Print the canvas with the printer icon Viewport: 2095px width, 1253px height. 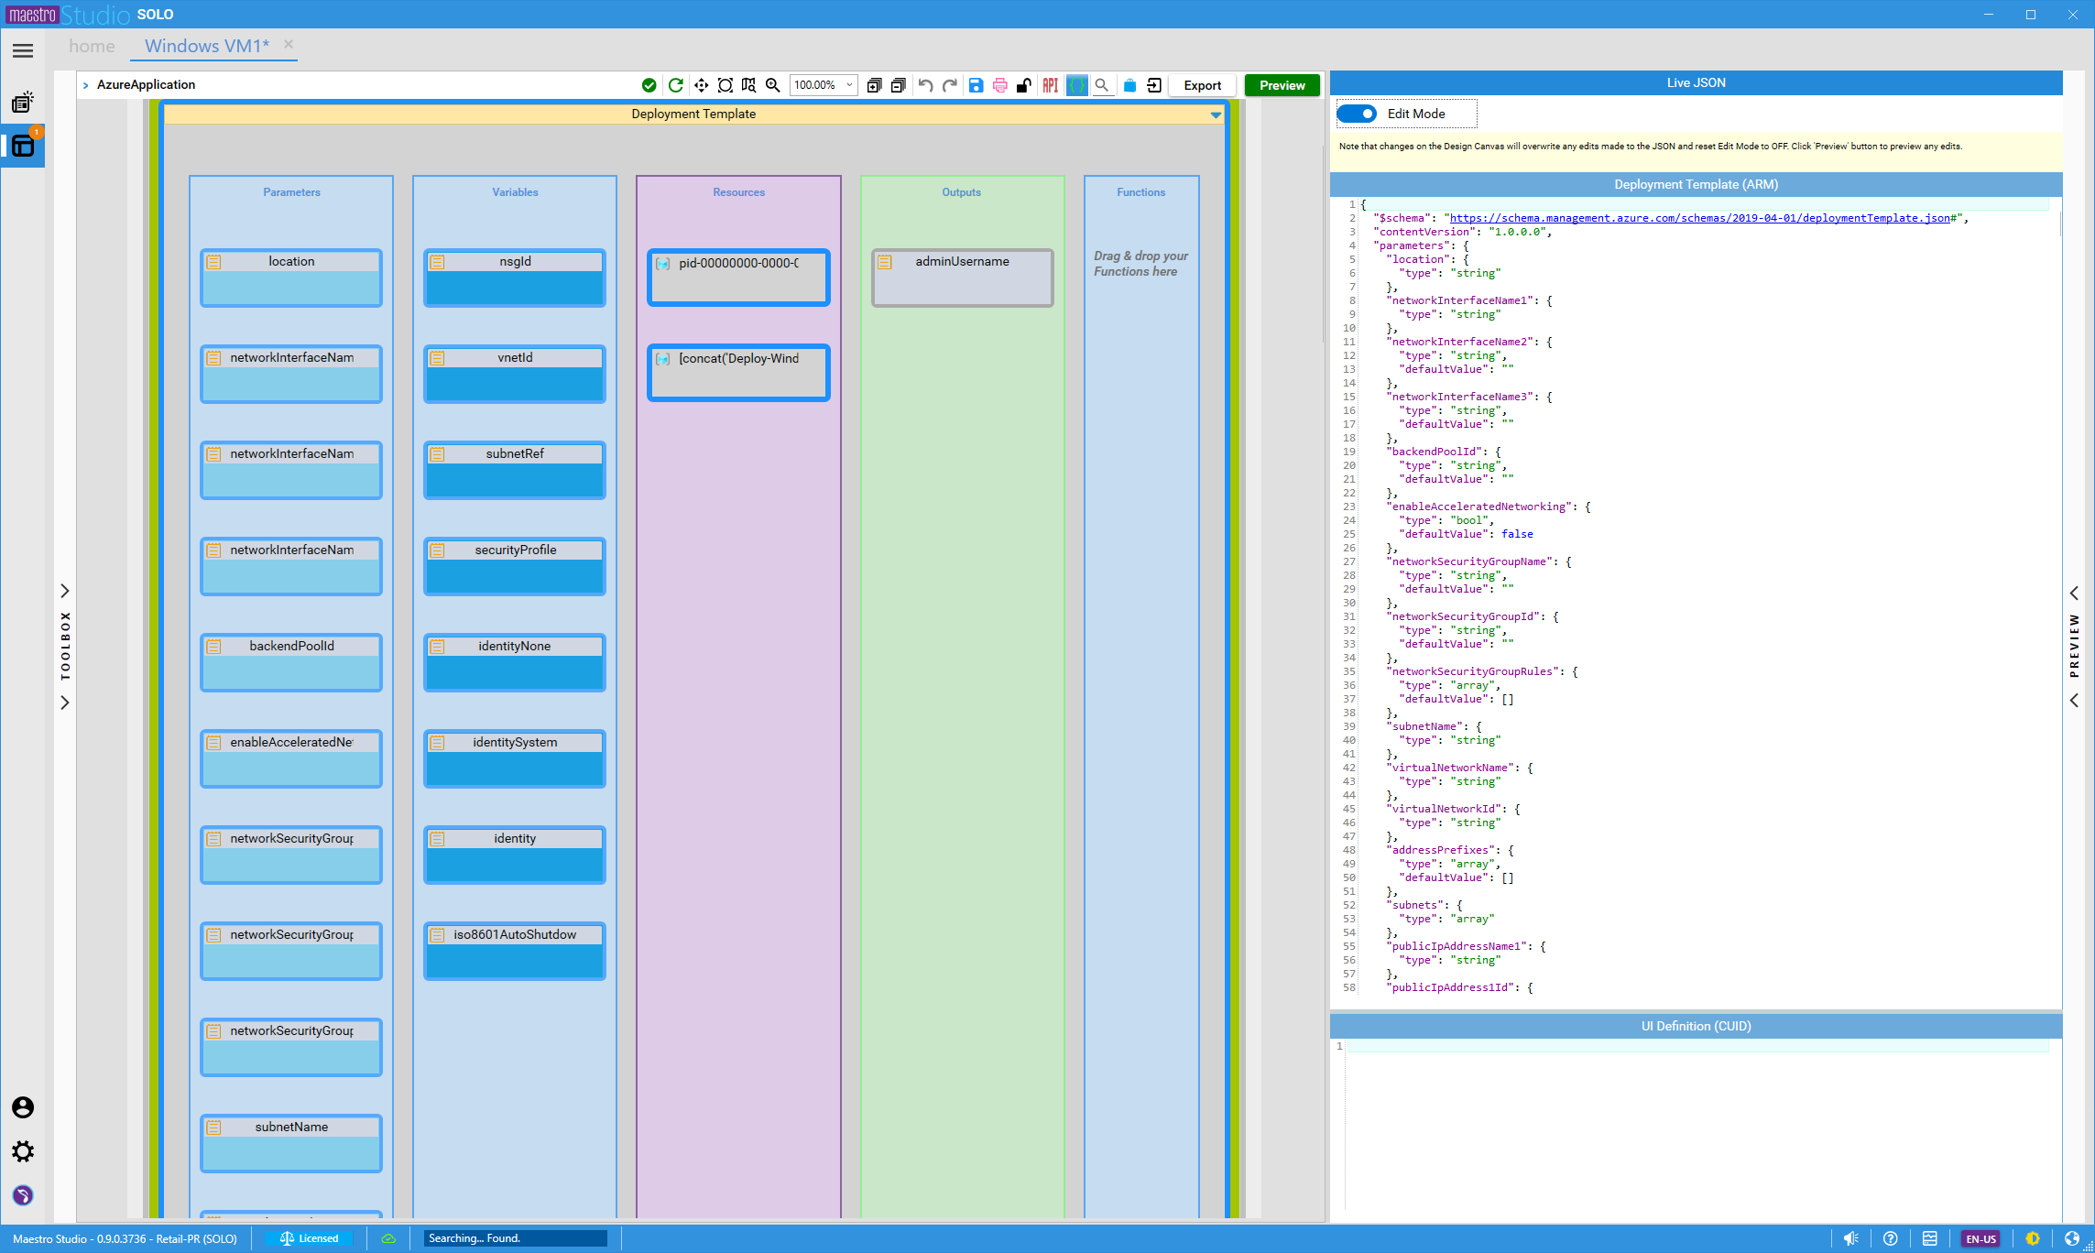click(1000, 85)
